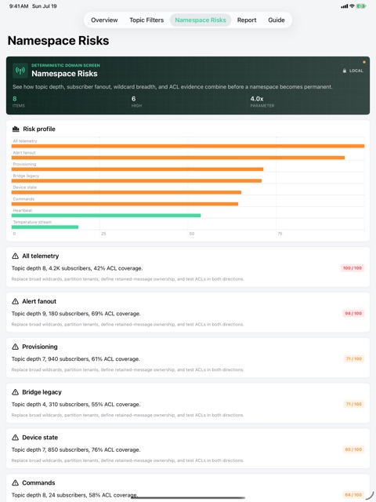Image resolution: width=376 pixels, height=502 pixels.
Task: Click the Bridge legacy card title
Action: coord(42,392)
